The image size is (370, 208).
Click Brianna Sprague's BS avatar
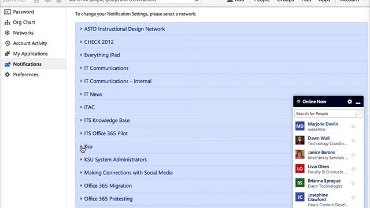pos(300,183)
